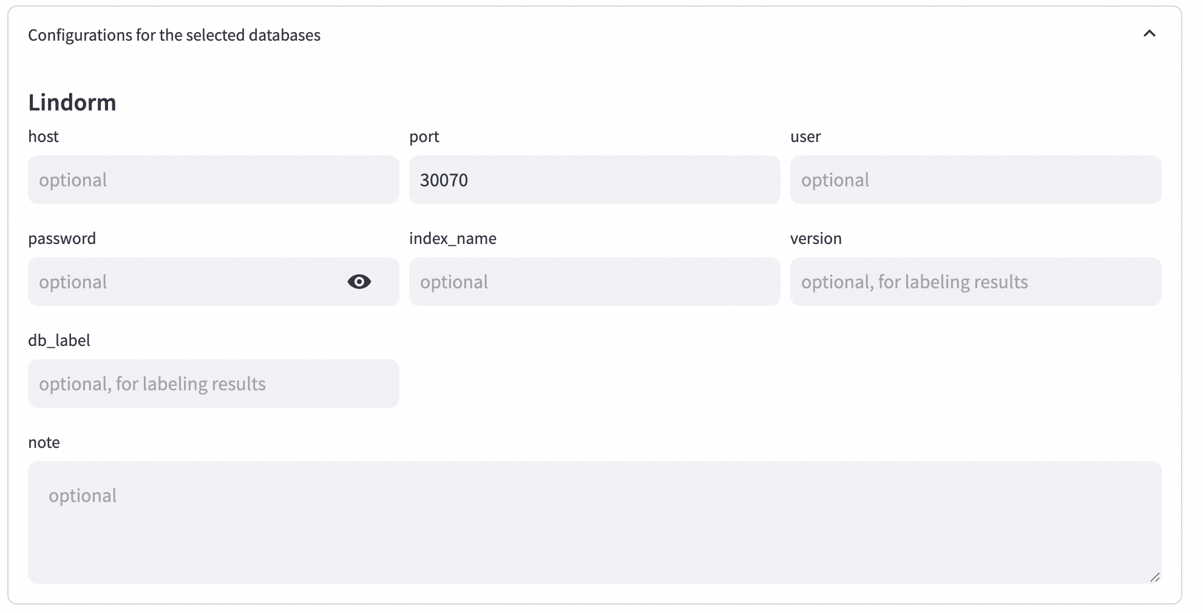This screenshot has height=613, width=1203.
Task: Click the note text area resize handle
Action: (1154, 577)
